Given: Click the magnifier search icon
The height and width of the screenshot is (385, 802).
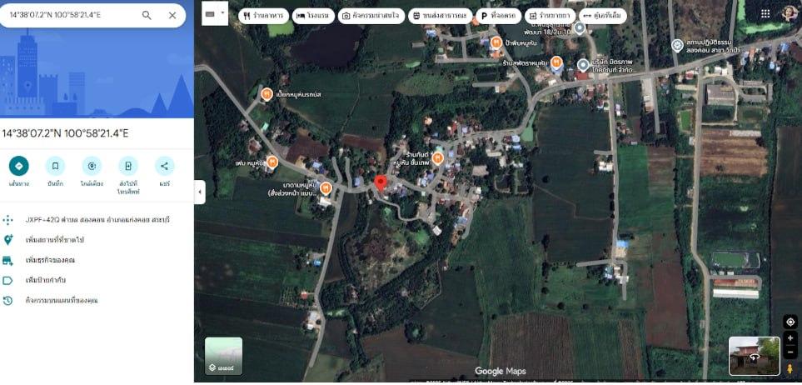Looking at the screenshot, I should coord(147,15).
